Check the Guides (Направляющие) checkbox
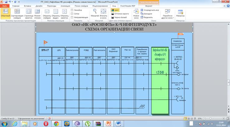230x127 pixels. (72, 17)
